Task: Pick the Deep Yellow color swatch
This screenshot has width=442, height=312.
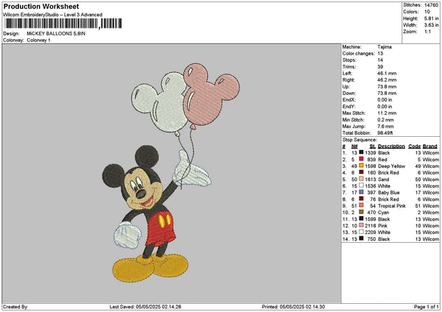Action: (x=361, y=166)
